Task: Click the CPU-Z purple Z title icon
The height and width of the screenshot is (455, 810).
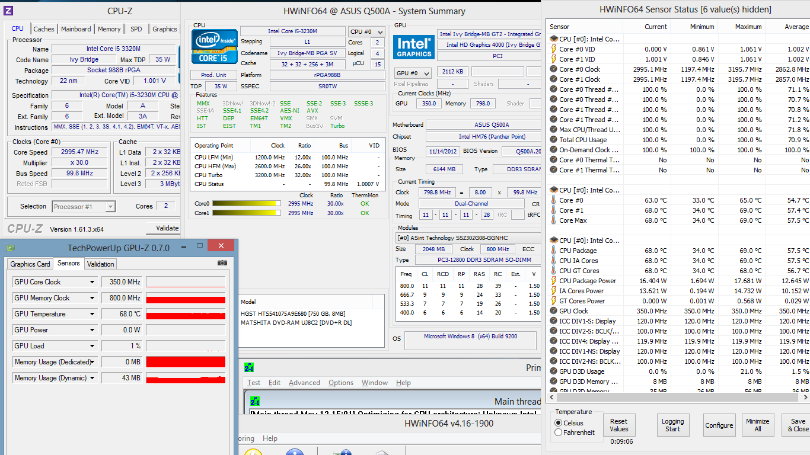Action: click(8, 11)
